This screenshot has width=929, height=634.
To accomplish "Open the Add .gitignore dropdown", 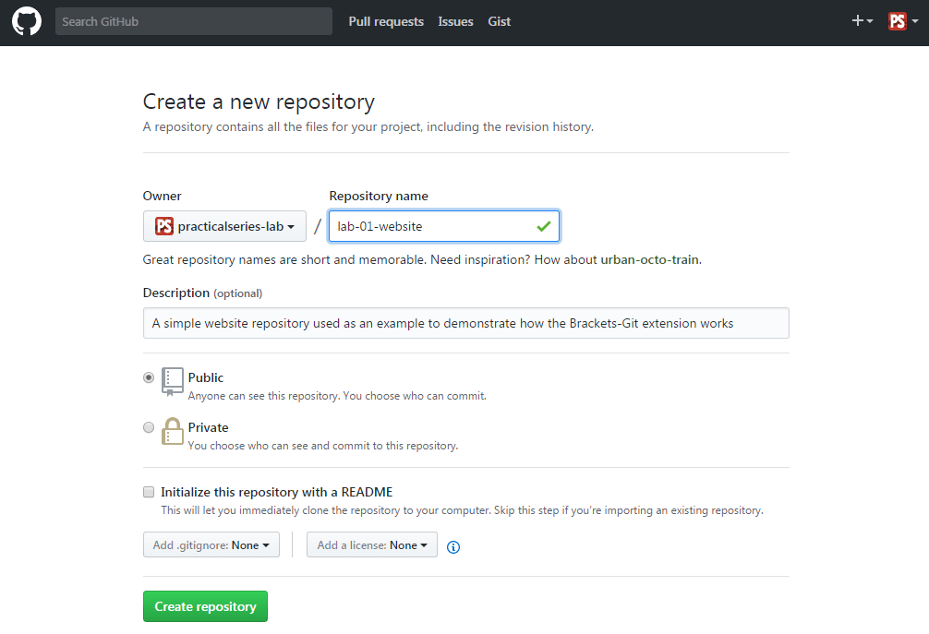I will 211,544.
